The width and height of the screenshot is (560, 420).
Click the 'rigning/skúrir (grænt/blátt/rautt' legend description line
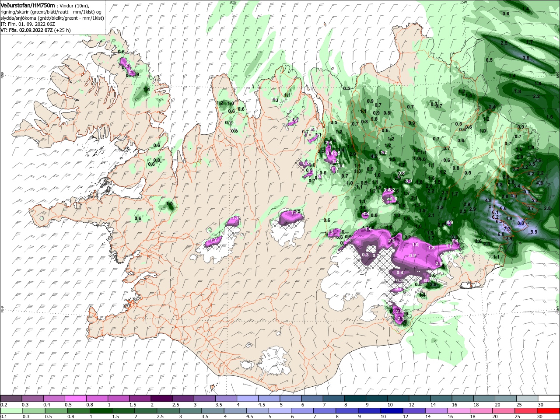click(x=51, y=12)
